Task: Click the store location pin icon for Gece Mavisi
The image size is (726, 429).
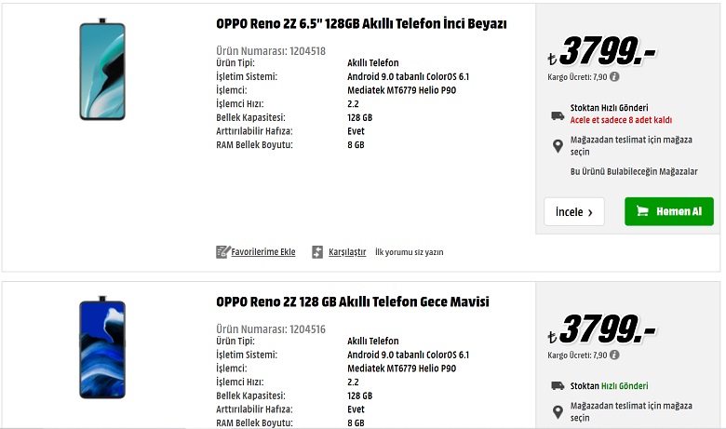Action: point(558,412)
